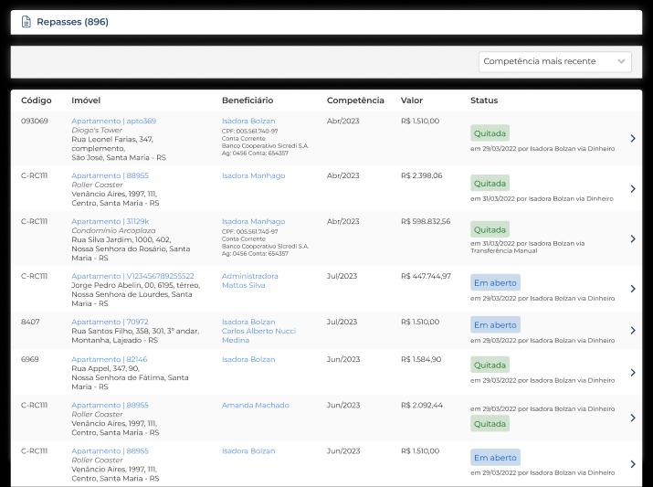
Task: Open chevron of R$ 447.744,97 row
Action: tap(633, 289)
